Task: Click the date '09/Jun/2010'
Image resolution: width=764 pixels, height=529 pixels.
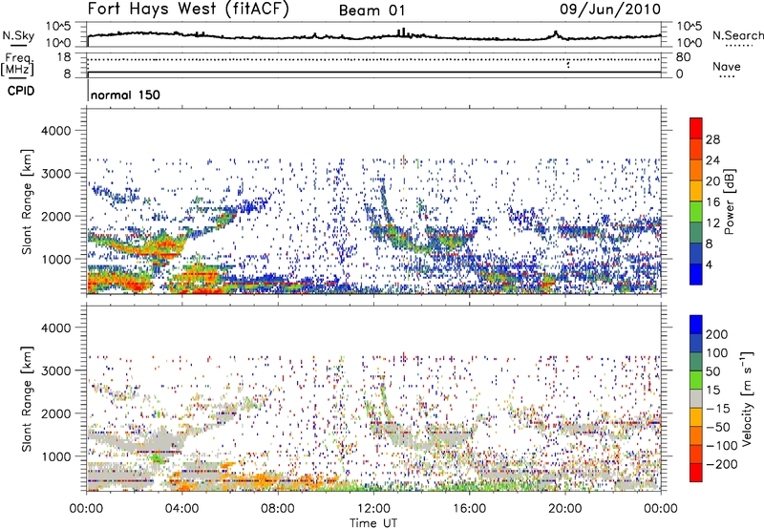Action: pos(610,10)
